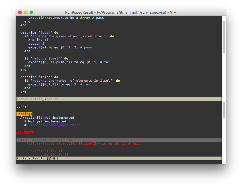Click 'Array#shift not implemented' text
Viewport: 242px width, 187px height.
47,118
